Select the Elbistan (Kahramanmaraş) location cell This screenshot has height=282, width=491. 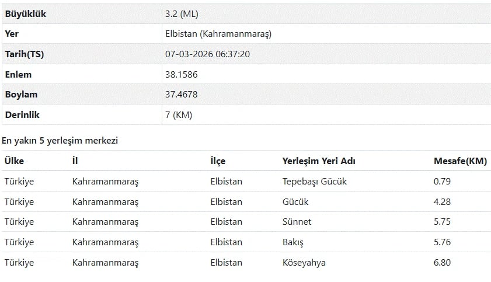pos(218,34)
